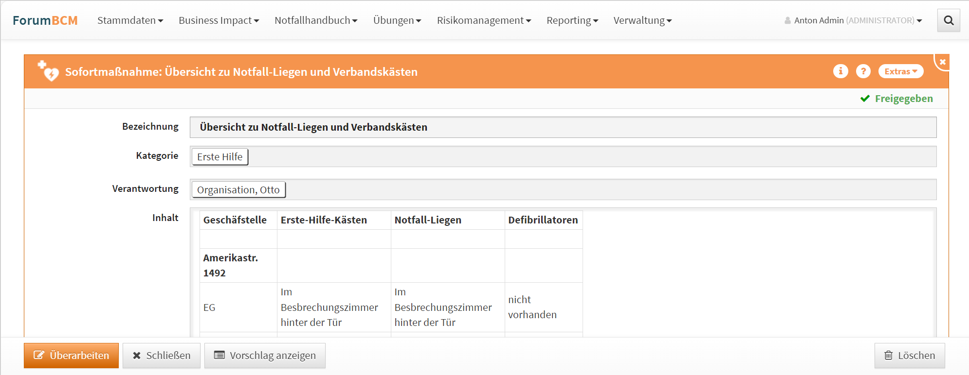Screen dimensions: 969x375
Task: Click the Schließen button
Action: [x=162, y=356]
